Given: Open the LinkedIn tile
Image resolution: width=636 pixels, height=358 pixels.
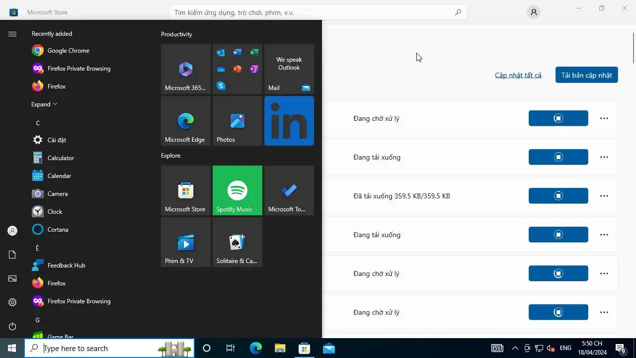Looking at the screenshot, I should (289, 121).
